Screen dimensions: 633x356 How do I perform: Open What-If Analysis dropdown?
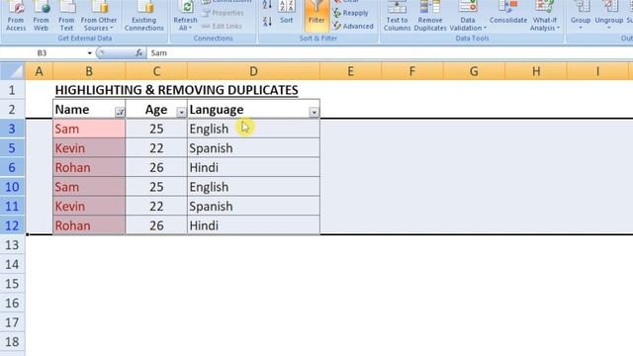point(545,16)
